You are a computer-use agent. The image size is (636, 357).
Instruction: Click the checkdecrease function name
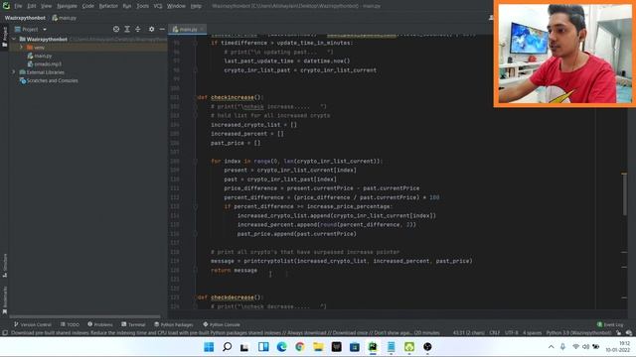(x=232, y=297)
